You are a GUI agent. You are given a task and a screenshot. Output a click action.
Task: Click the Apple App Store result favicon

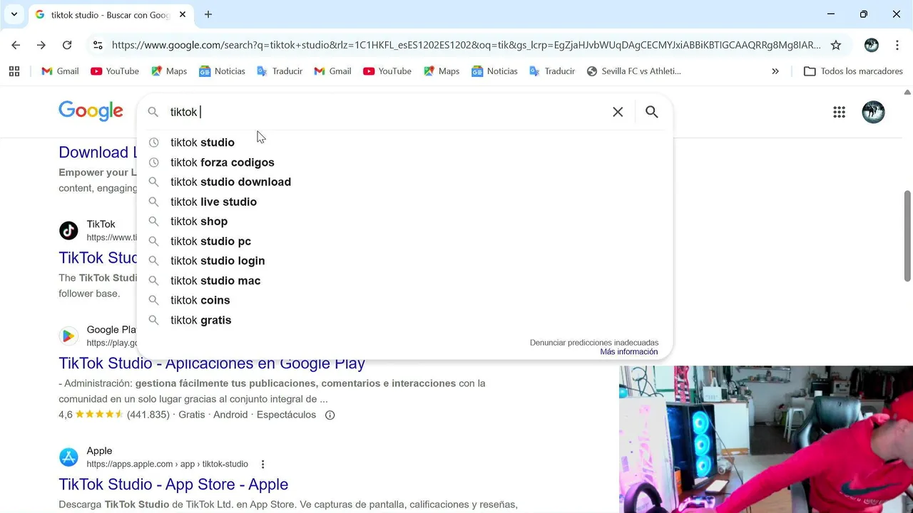68,457
